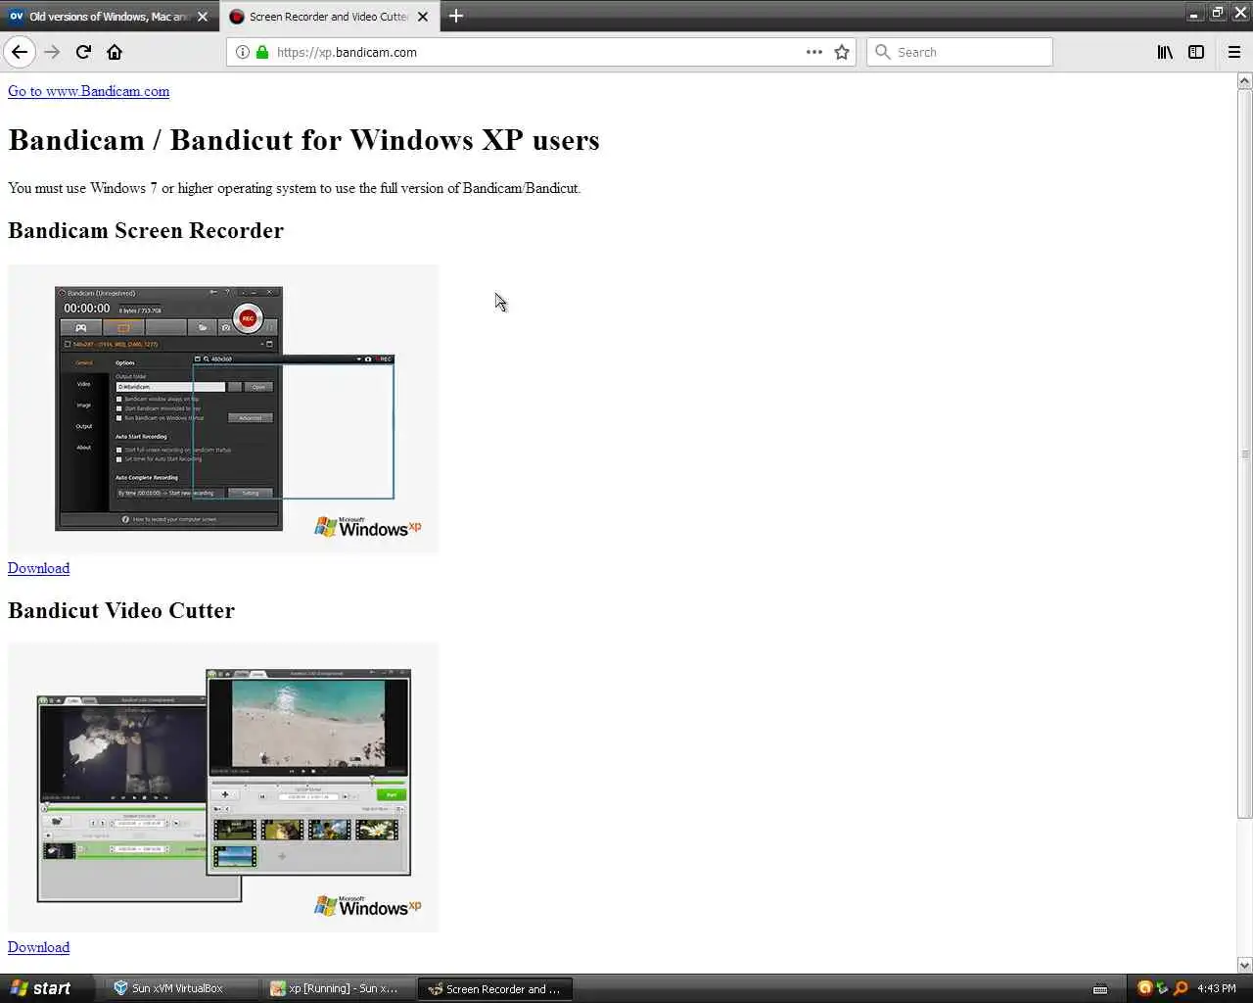This screenshot has width=1253, height=1003.
Task: Click the green shield tray icon
Action: tap(1162, 988)
